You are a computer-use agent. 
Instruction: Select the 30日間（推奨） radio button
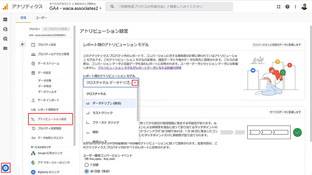[87, 171]
